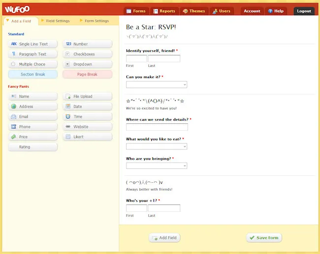320x254 pixels.
Task: Click the 'Fancy Pants' heading
Action: [x=18, y=86]
